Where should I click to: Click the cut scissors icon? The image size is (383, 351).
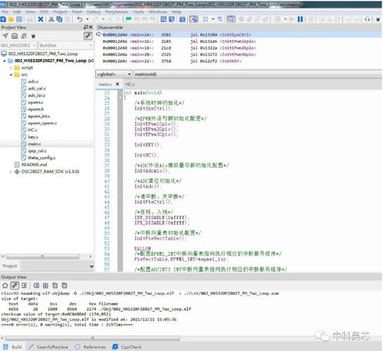pyautogui.click(x=51, y=19)
